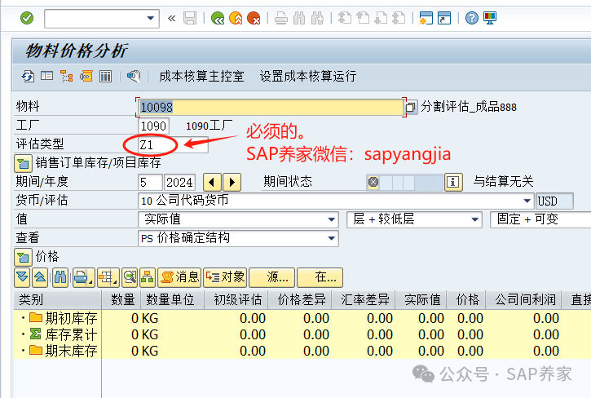
Task: Click the Expand all nodes icon in price toolbar
Action: coord(22,277)
